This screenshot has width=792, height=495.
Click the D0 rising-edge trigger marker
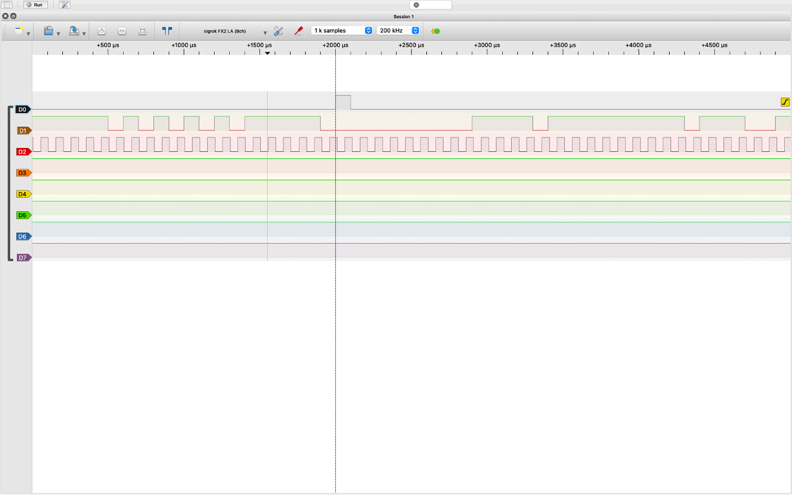[x=786, y=102]
